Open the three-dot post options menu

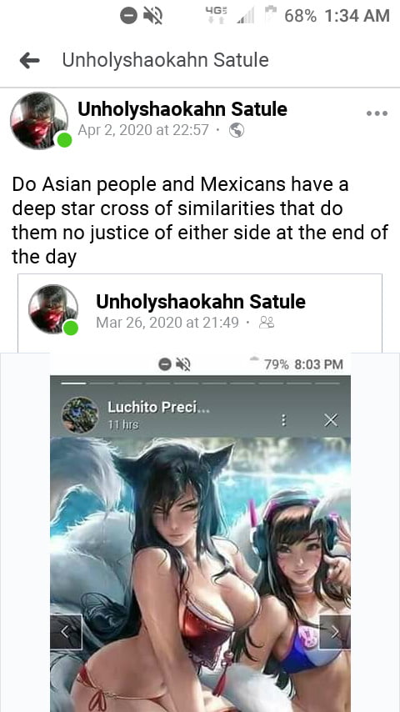pyautogui.click(x=377, y=113)
